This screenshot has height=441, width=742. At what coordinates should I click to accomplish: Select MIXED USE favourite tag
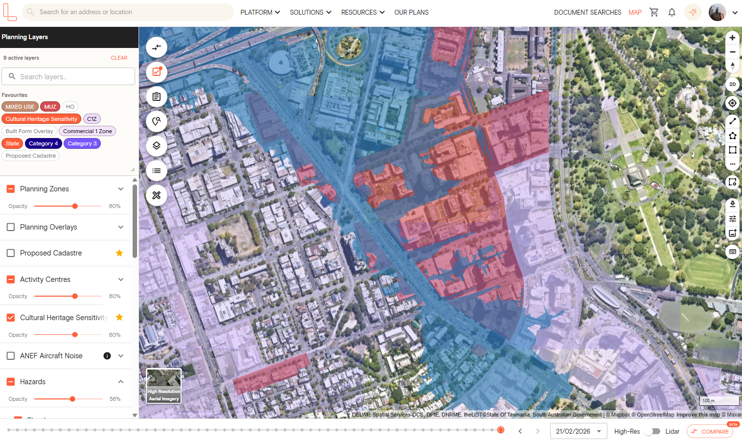[x=20, y=107]
